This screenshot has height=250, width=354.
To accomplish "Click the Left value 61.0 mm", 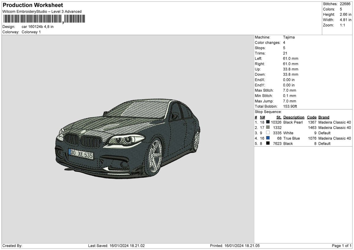I will [x=291, y=58].
